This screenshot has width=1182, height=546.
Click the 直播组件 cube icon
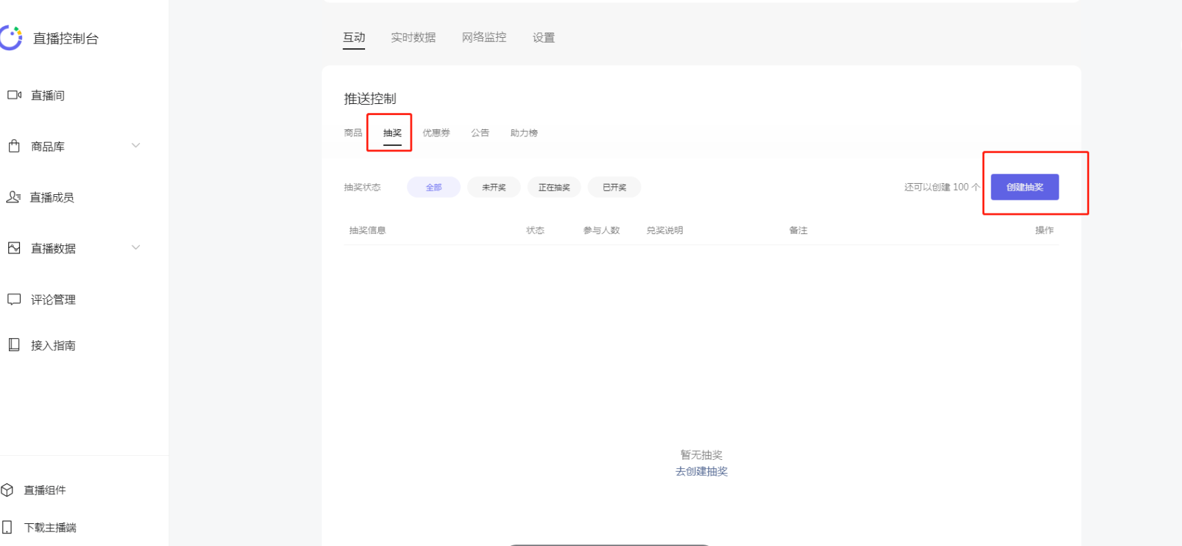click(8, 490)
